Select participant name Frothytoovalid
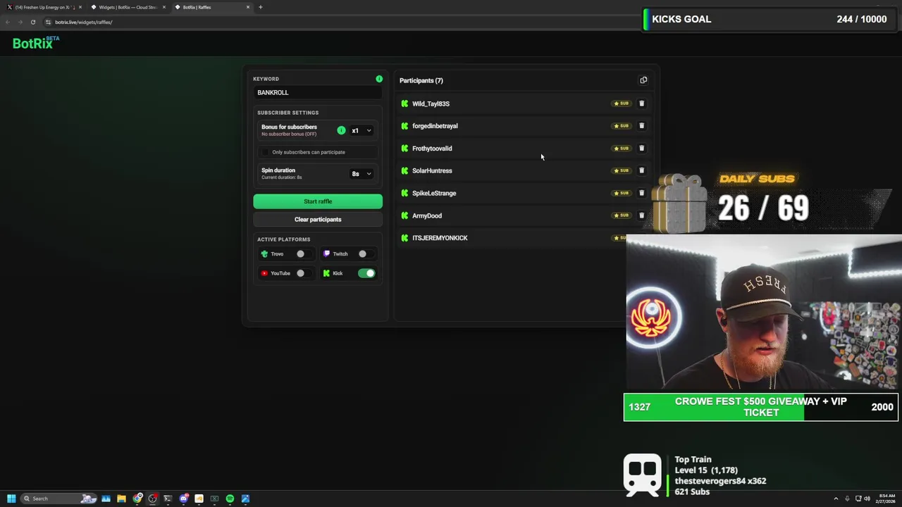Image resolution: width=902 pixels, height=507 pixels. click(x=432, y=149)
